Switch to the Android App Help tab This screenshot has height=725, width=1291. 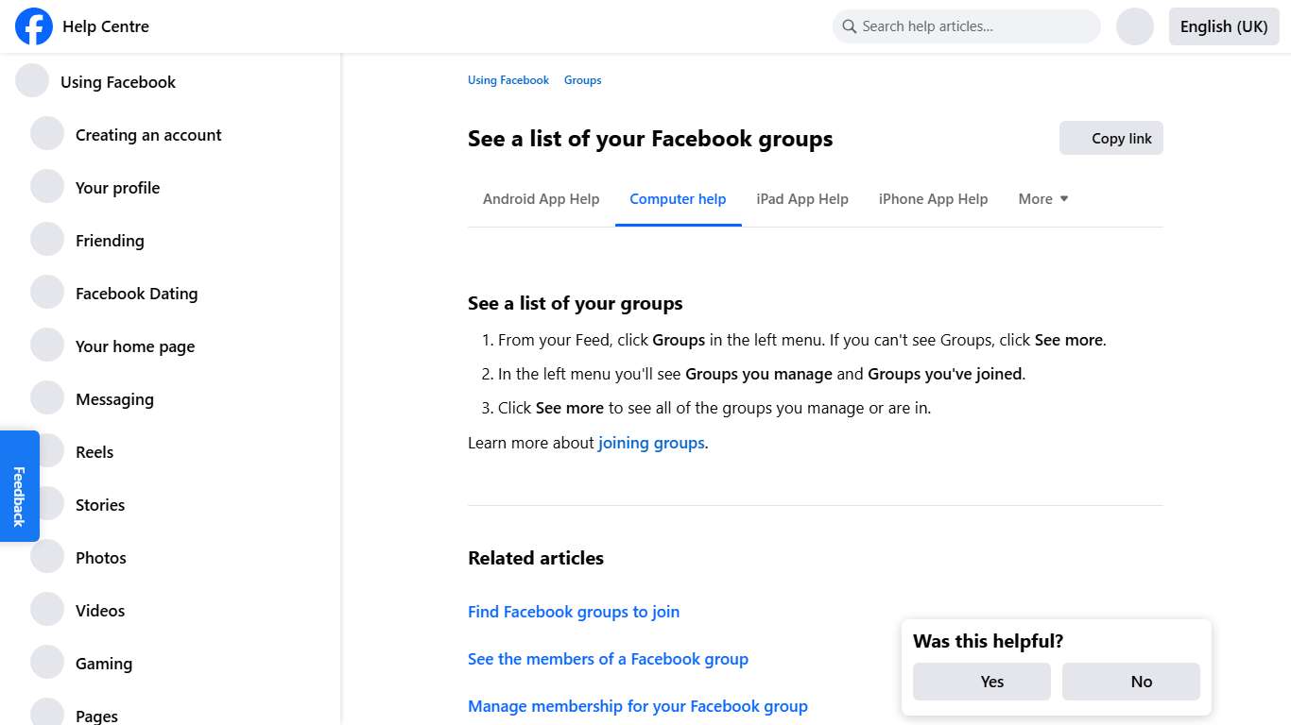(541, 198)
